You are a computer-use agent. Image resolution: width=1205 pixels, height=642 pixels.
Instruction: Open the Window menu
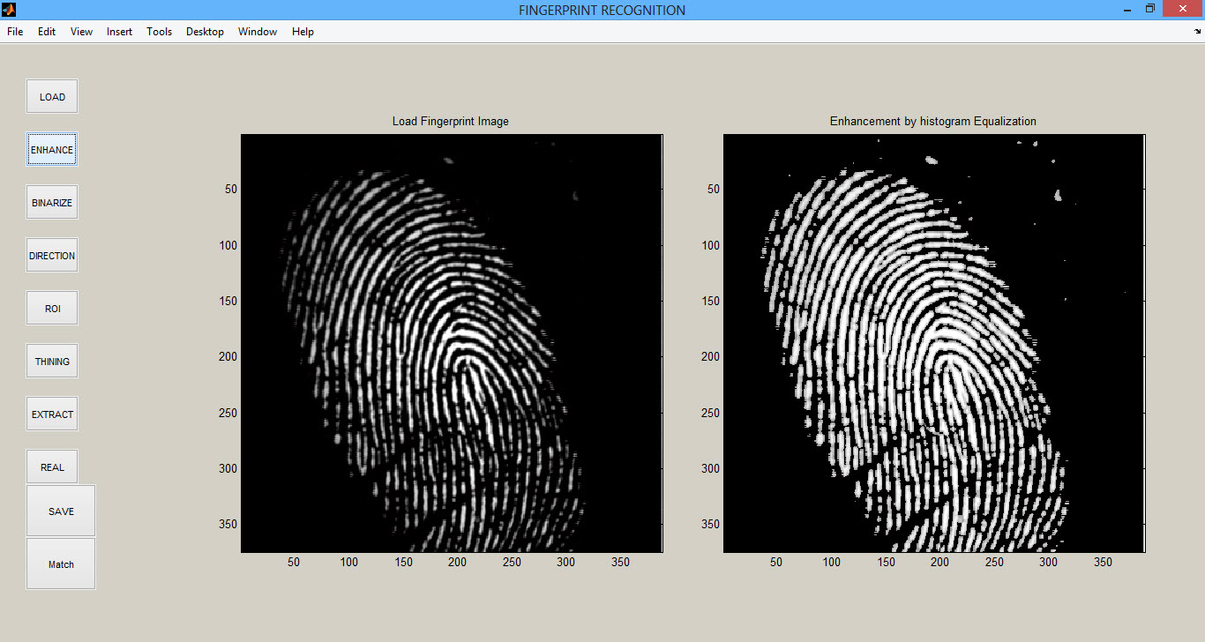pos(258,32)
